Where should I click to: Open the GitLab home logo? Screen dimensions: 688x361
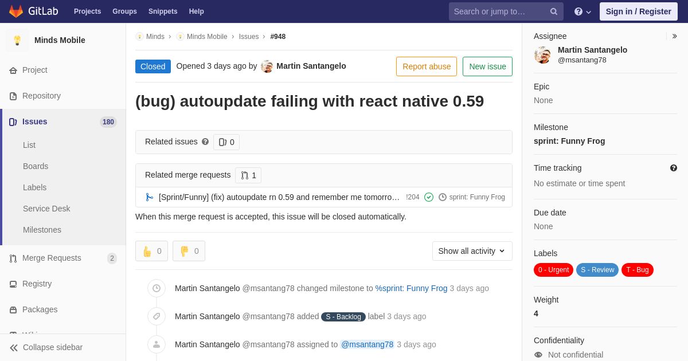(x=33, y=11)
